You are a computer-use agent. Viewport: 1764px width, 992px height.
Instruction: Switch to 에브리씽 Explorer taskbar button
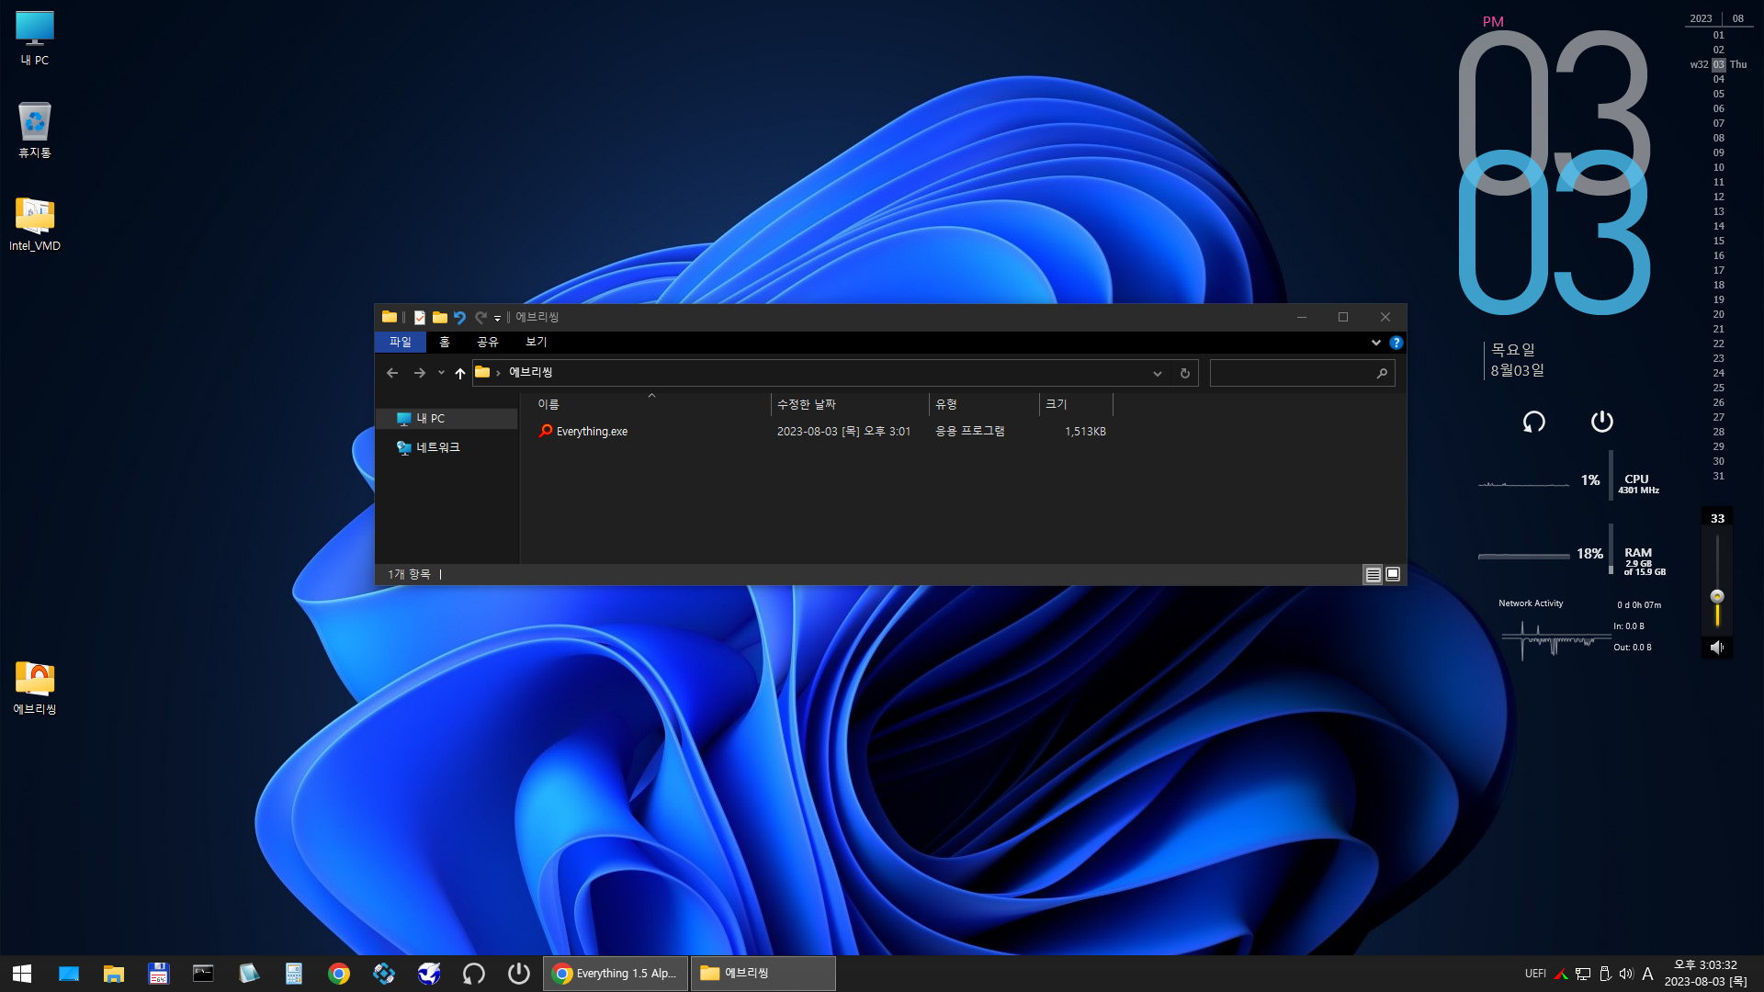point(763,974)
